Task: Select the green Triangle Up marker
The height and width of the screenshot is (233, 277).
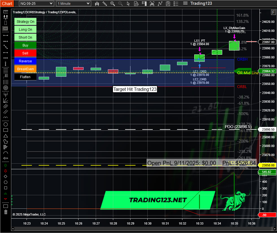Action: 5,194
